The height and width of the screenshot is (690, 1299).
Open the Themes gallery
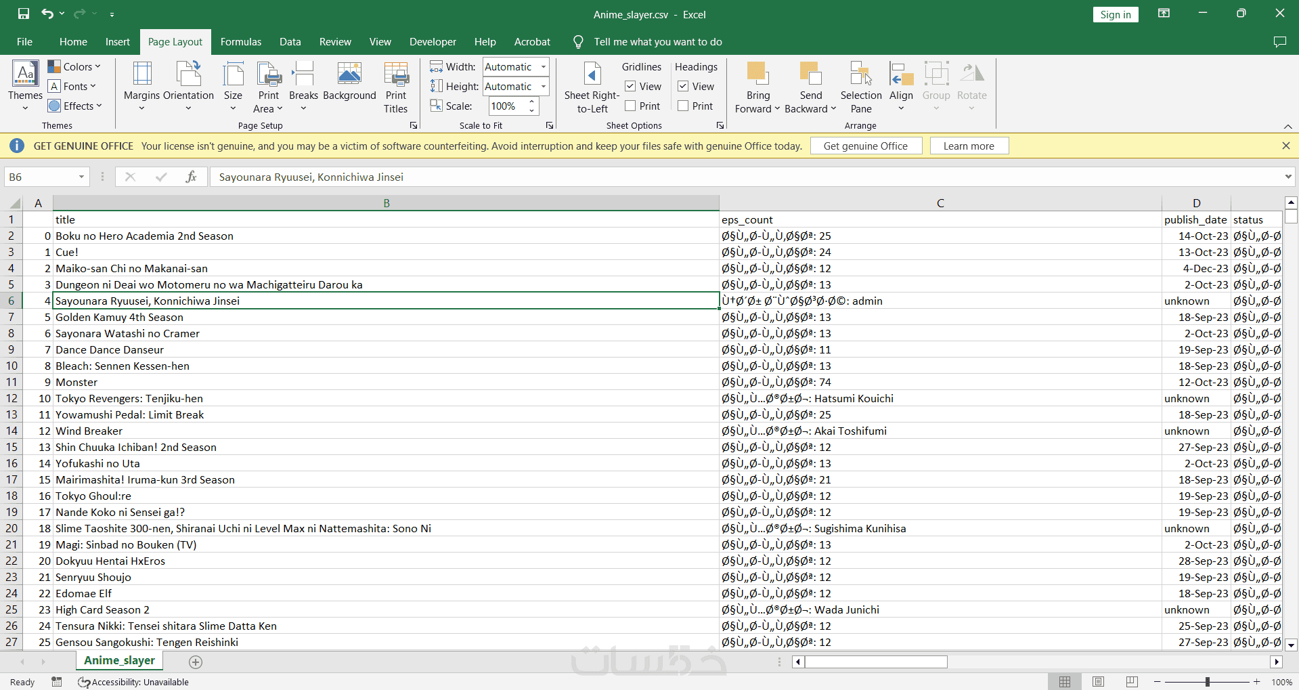(26, 87)
